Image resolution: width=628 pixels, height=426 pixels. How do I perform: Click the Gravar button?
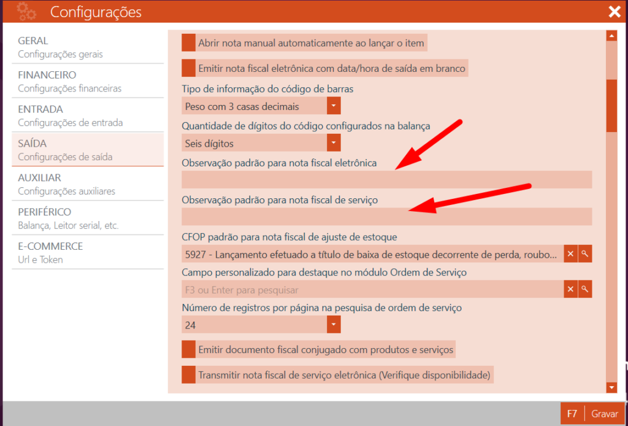pos(592,414)
